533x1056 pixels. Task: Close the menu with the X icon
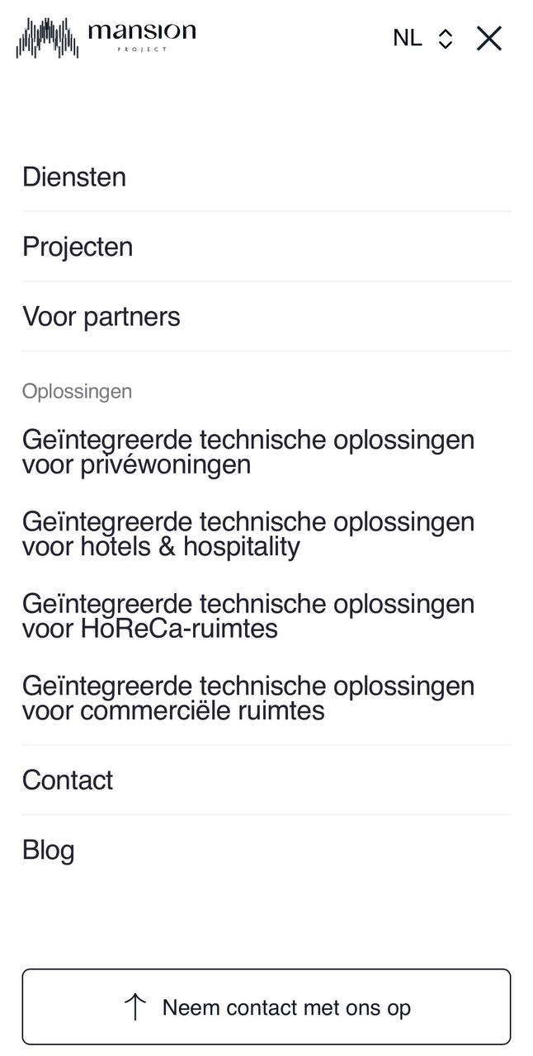click(489, 38)
